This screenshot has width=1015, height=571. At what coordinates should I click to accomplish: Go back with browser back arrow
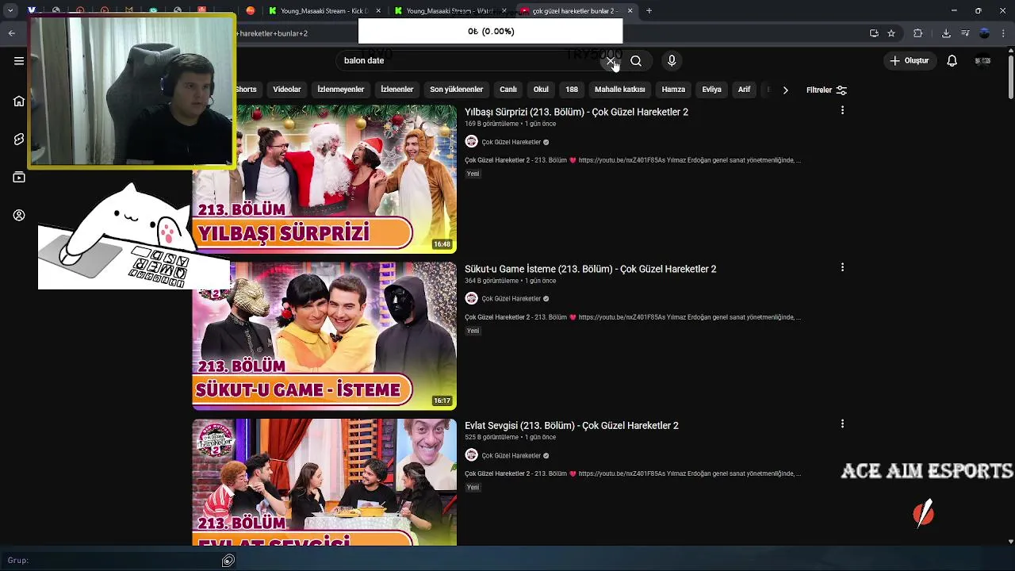(11, 33)
